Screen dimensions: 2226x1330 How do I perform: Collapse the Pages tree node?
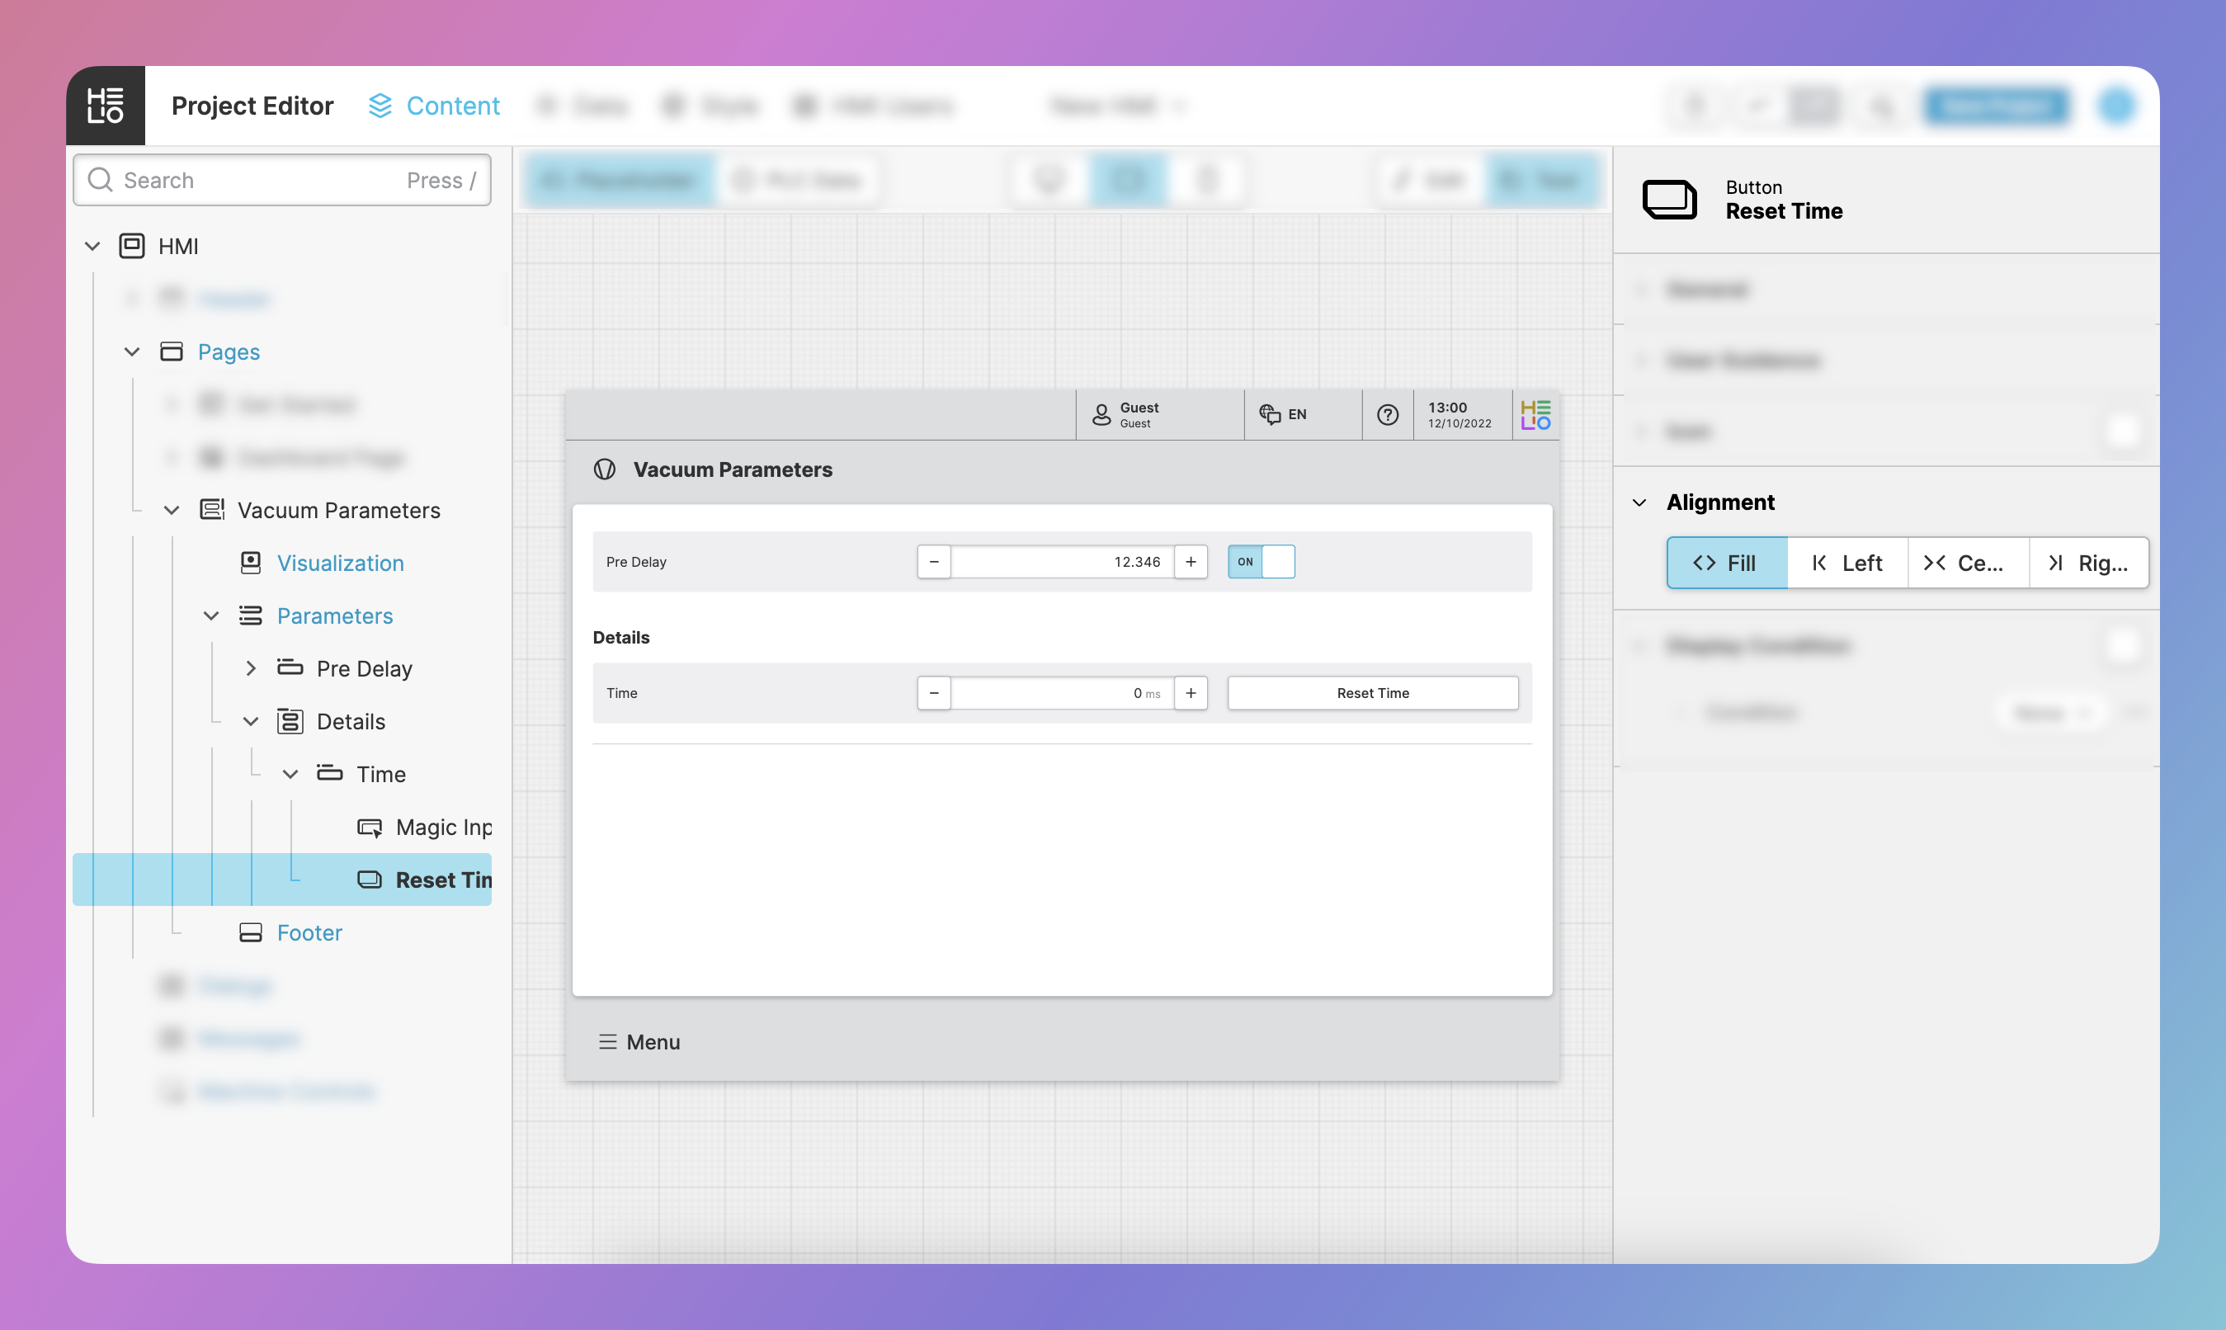(x=132, y=352)
